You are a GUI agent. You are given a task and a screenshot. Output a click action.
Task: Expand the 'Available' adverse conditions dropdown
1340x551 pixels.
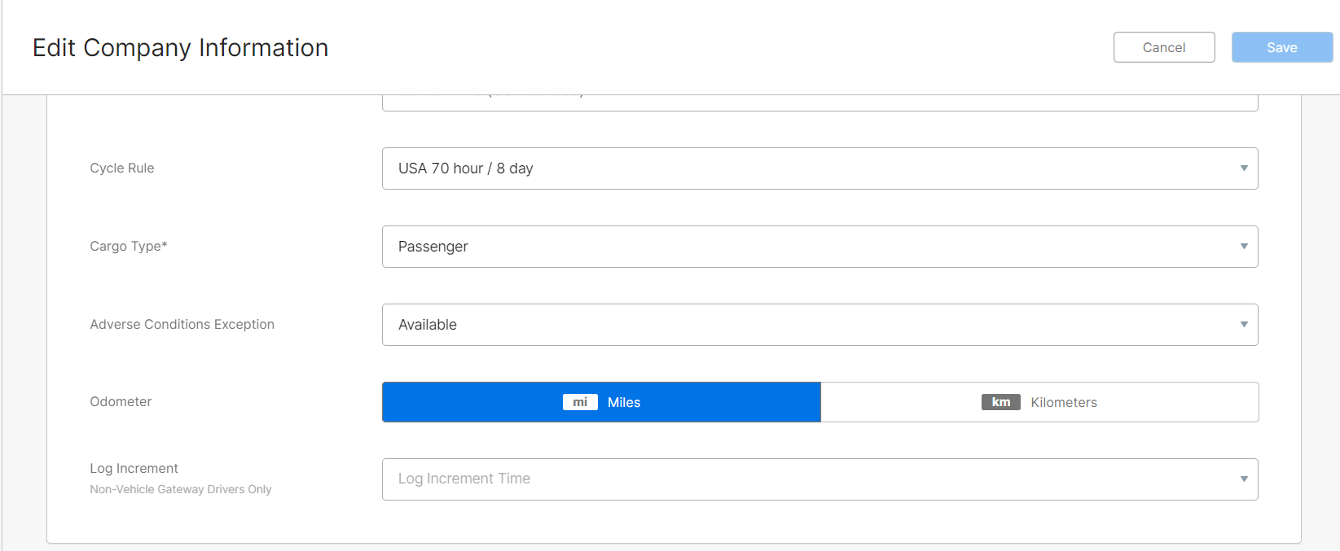point(819,325)
